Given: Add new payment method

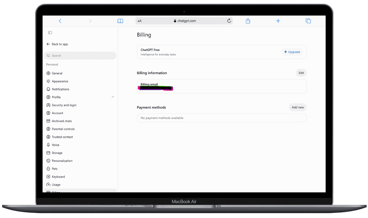Looking at the screenshot, I should coord(298,107).
